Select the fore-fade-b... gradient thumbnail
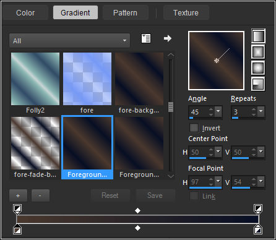The height and width of the screenshot is (240, 276). click(x=35, y=144)
